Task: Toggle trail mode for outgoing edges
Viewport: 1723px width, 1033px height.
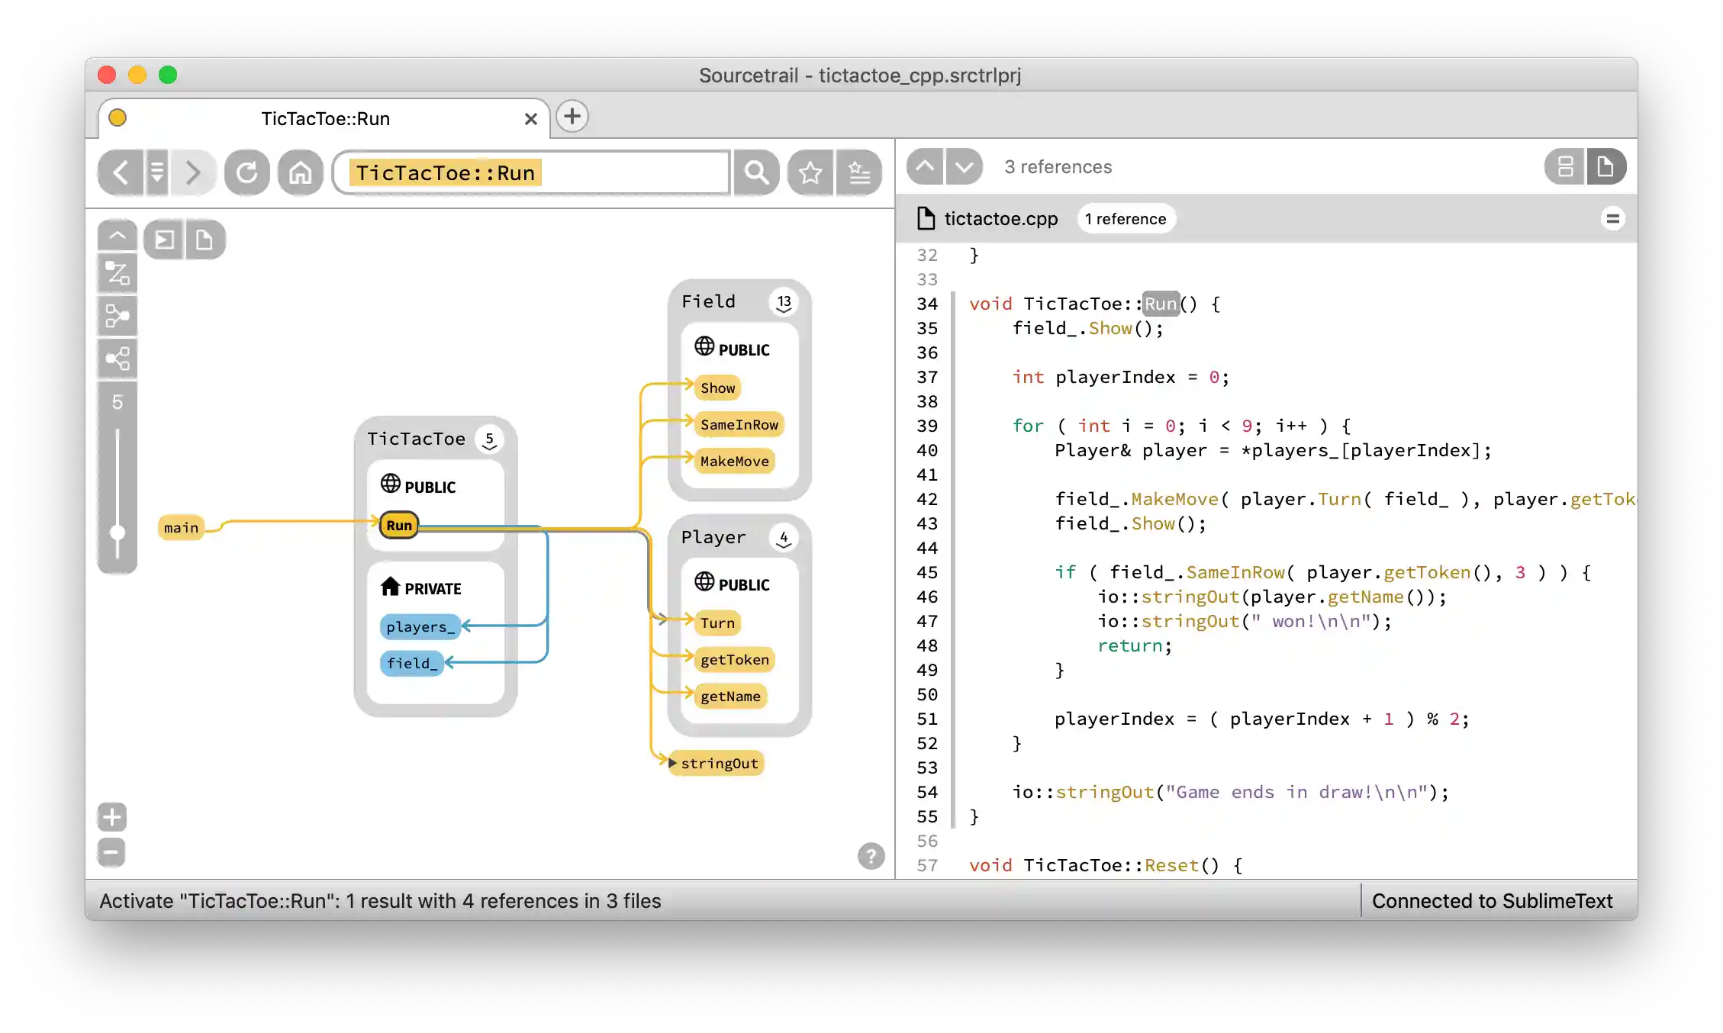Action: (x=117, y=358)
